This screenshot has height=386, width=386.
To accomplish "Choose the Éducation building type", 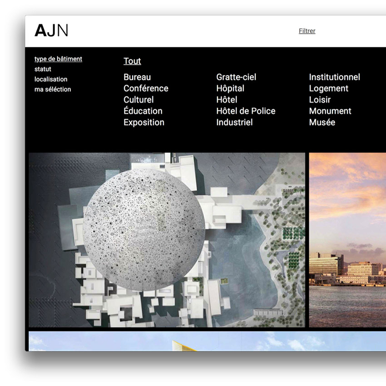I will [143, 111].
